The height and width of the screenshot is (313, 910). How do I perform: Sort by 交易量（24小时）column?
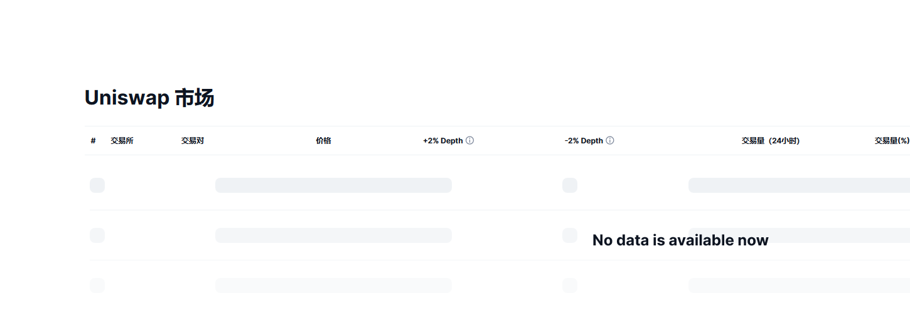(x=770, y=141)
